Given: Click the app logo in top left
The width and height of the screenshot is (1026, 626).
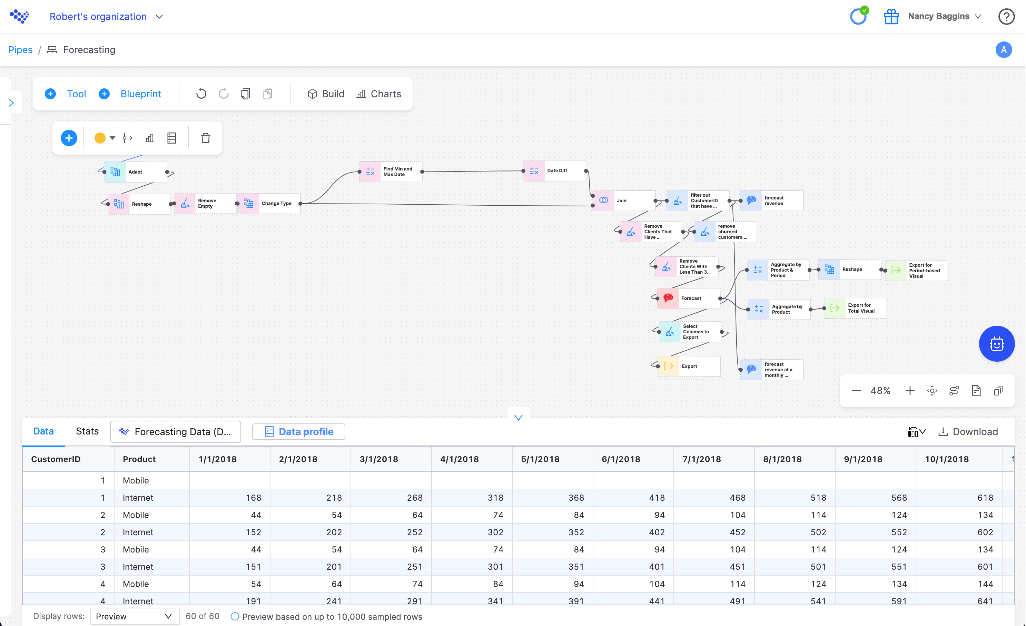Looking at the screenshot, I should pyautogui.click(x=19, y=17).
